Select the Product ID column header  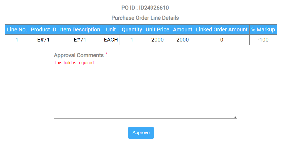43,30
